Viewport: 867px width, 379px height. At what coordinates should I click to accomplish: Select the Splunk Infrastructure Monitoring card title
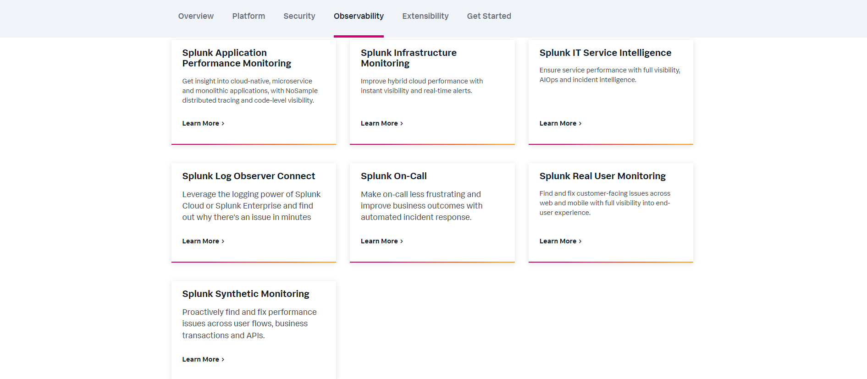click(x=409, y=58)
